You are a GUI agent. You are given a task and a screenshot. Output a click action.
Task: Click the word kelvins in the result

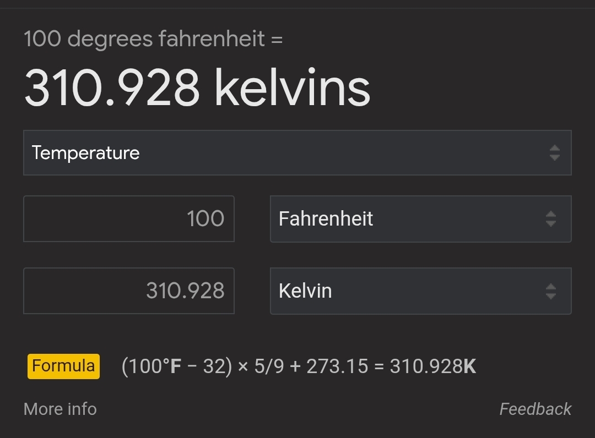[x=292, y=88]
